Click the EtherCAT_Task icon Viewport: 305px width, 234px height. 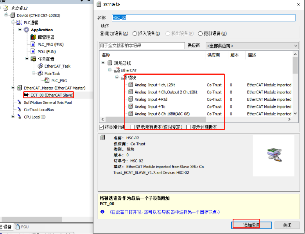click(x=40, y=66)
